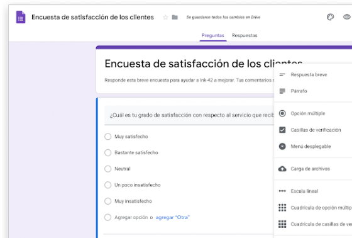
Task: Click the Cuadrícula de casillas grid icon
Action: tap(282, 224)
